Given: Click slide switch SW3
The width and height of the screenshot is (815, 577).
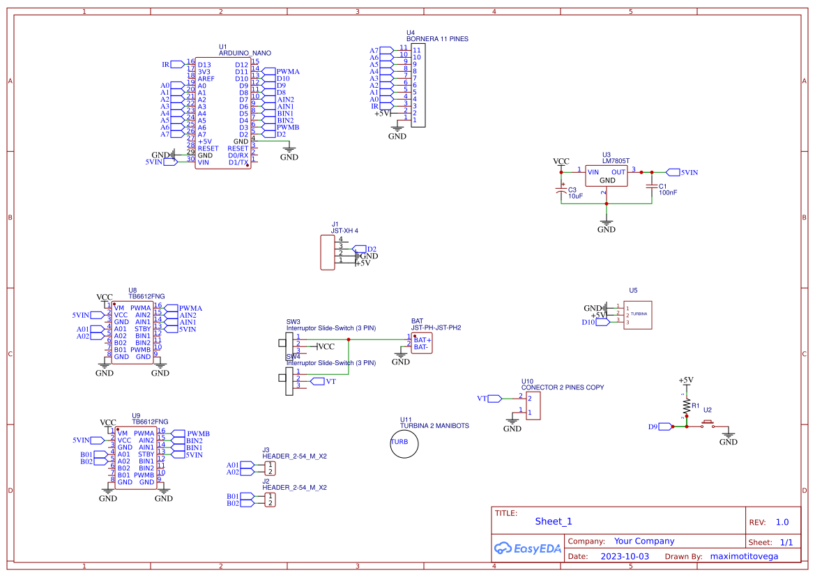Looking at the screenshot, I should pyautogui.click(x=289, y=345).
